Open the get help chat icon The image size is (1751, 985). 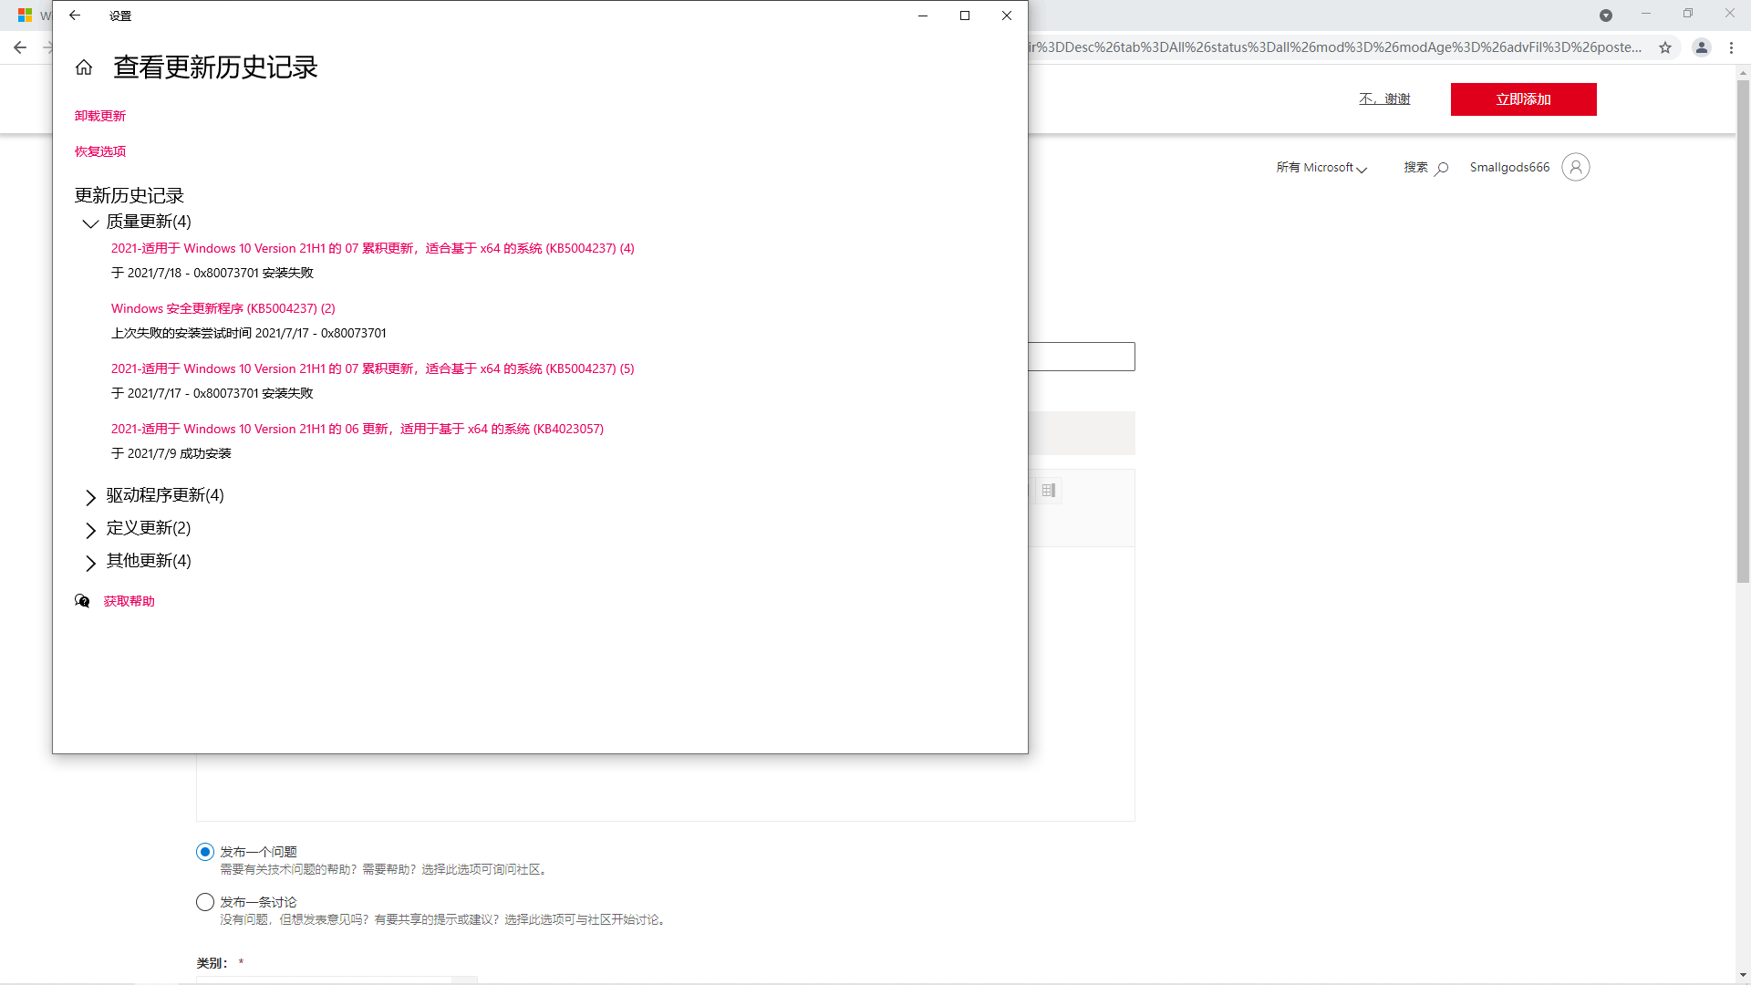(82, 601)
